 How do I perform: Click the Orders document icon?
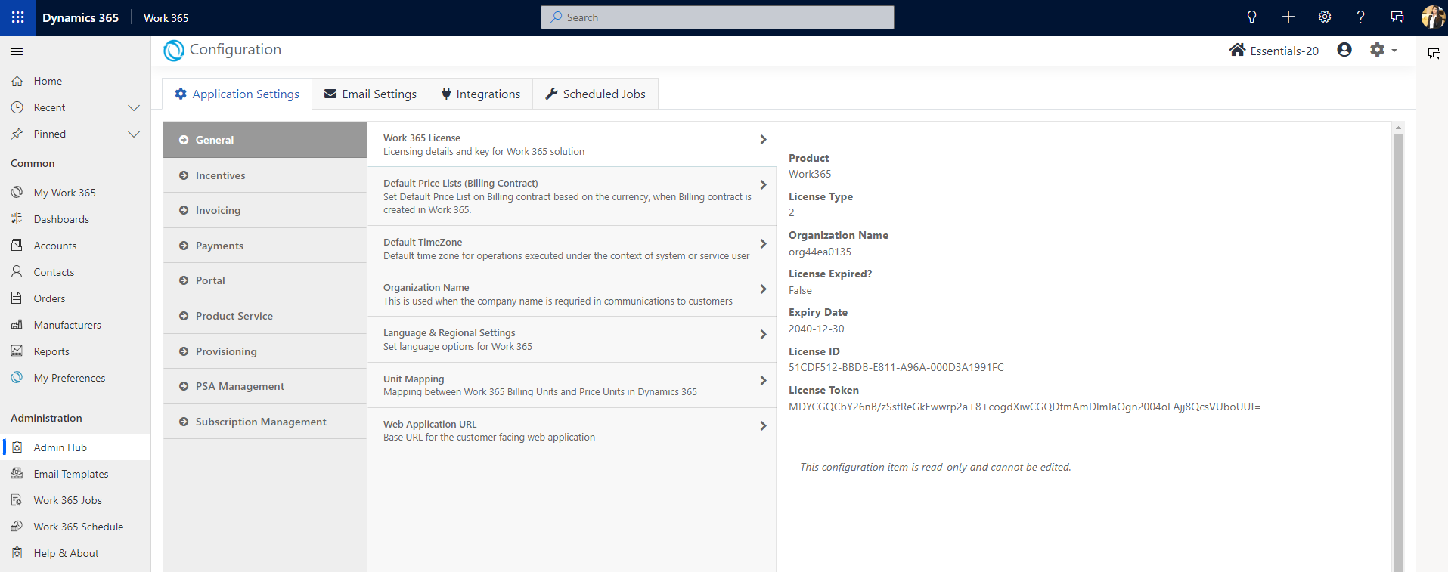[17, 298]
